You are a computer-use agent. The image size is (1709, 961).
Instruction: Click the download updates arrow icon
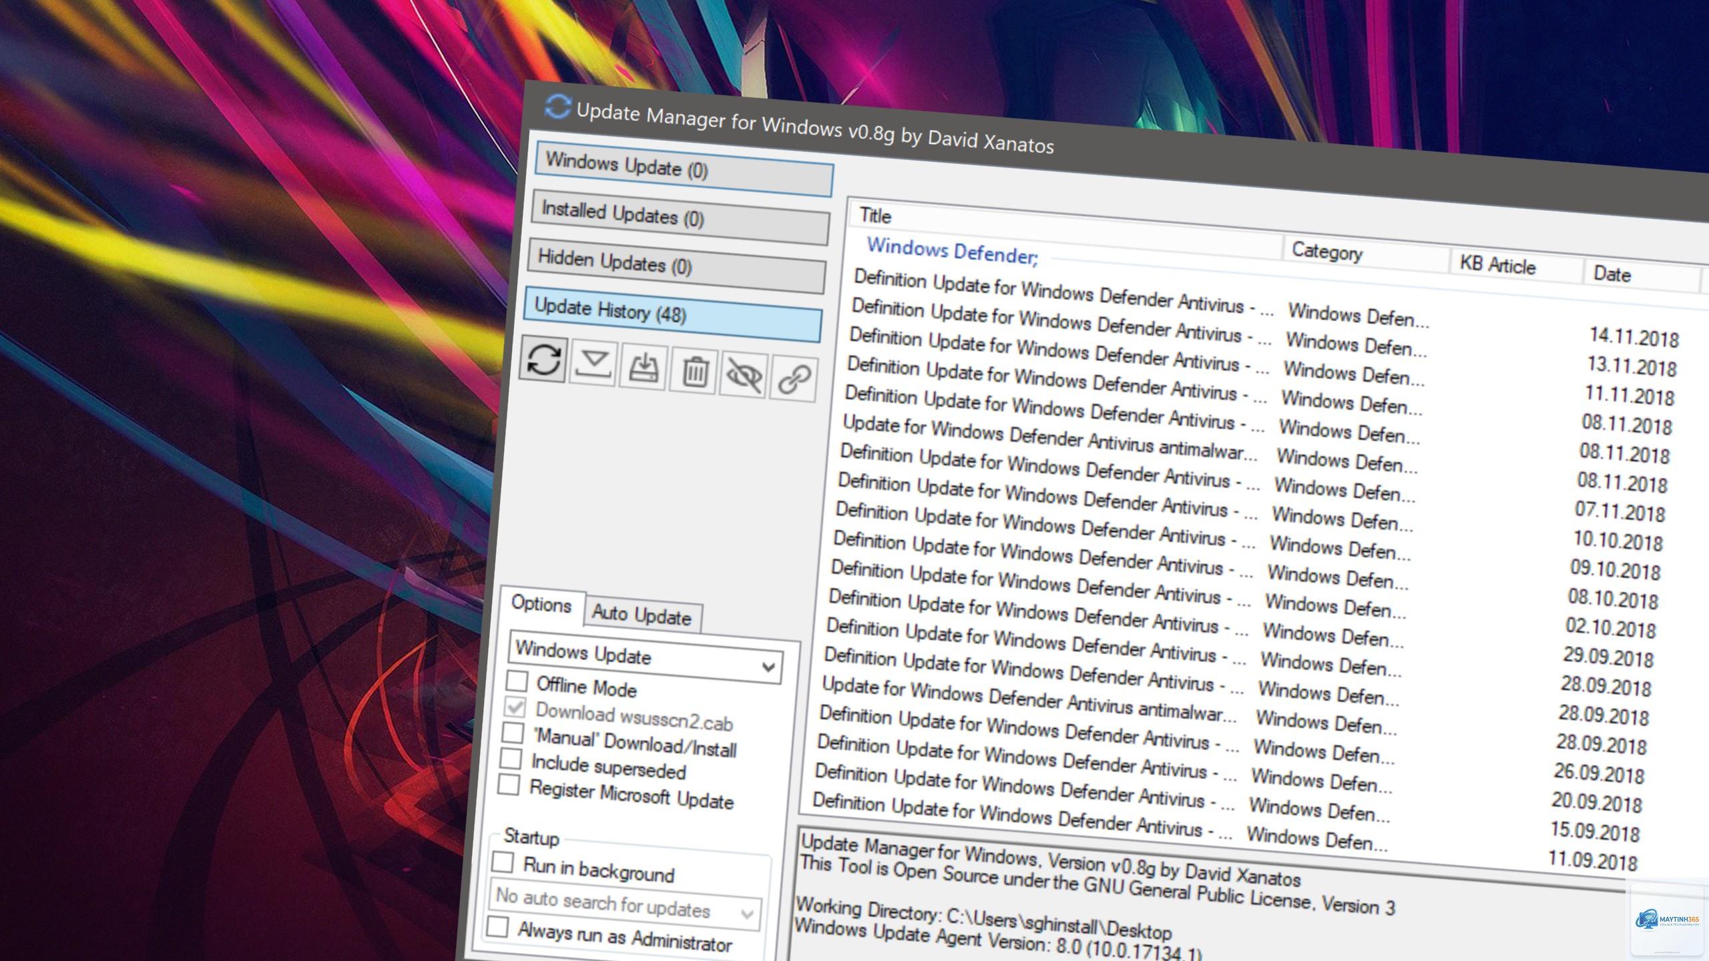[593, 365]
